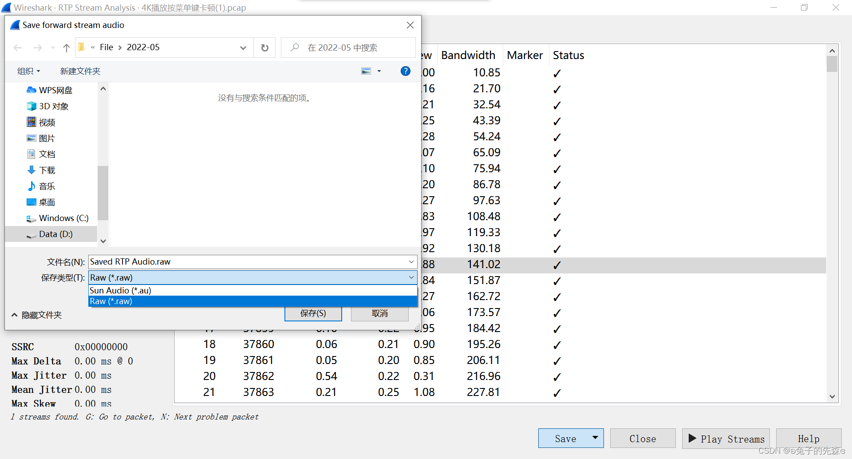This screenshot has height=459, width=852.
Task: Open Help for RTP Stream Analysis
Action: pos(809,439)
